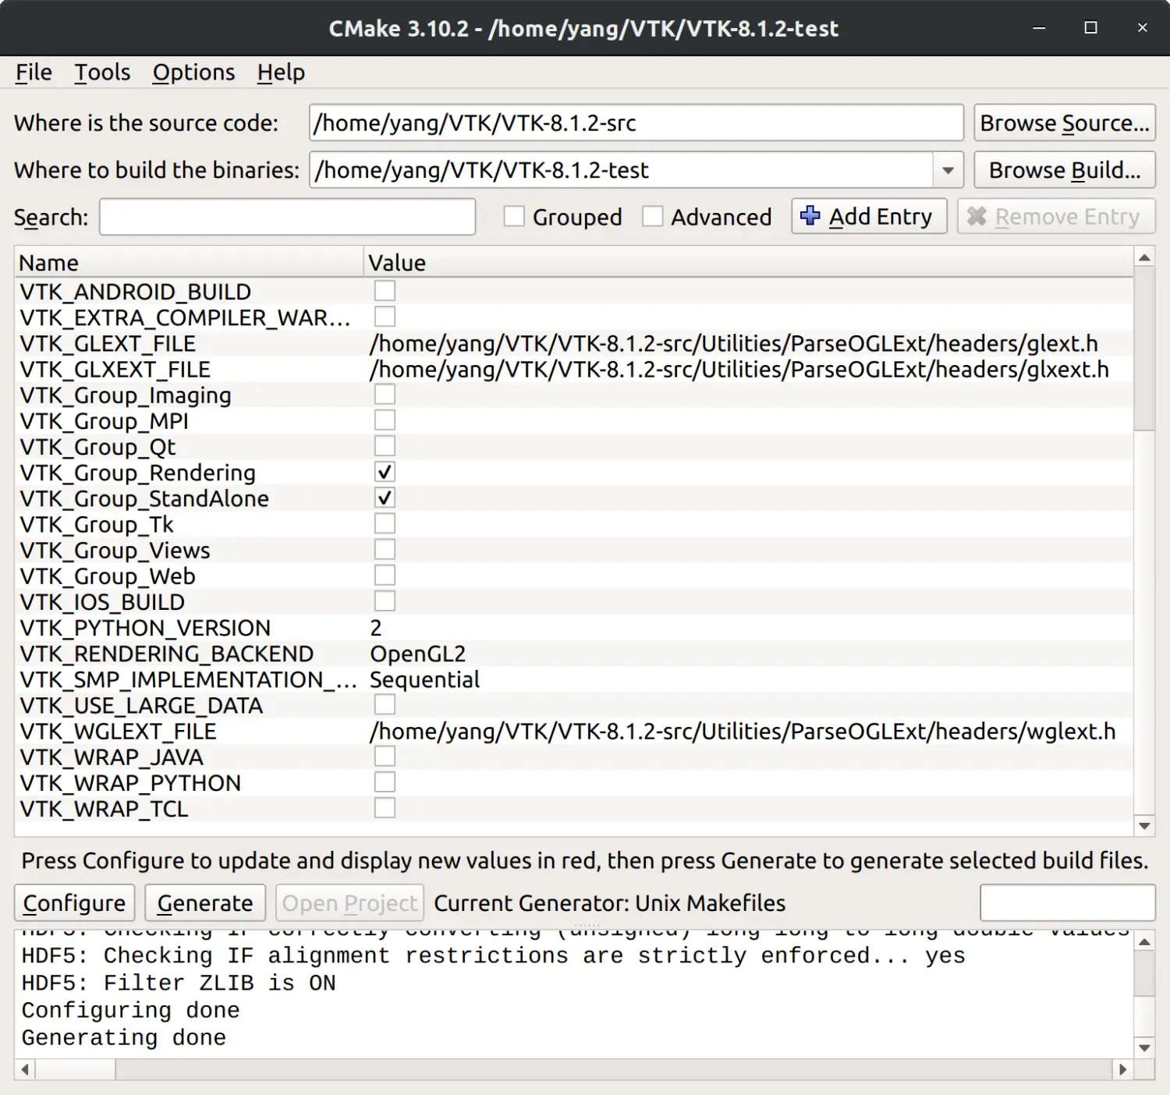
Task: Toggle the VTK_EXTRA_COMPILER_WAR... checkbox
Action: click(385, 317)
